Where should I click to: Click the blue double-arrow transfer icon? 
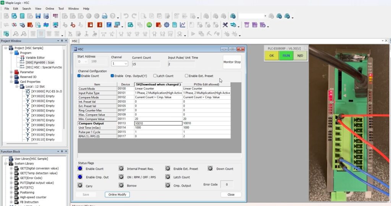[46, 25]
